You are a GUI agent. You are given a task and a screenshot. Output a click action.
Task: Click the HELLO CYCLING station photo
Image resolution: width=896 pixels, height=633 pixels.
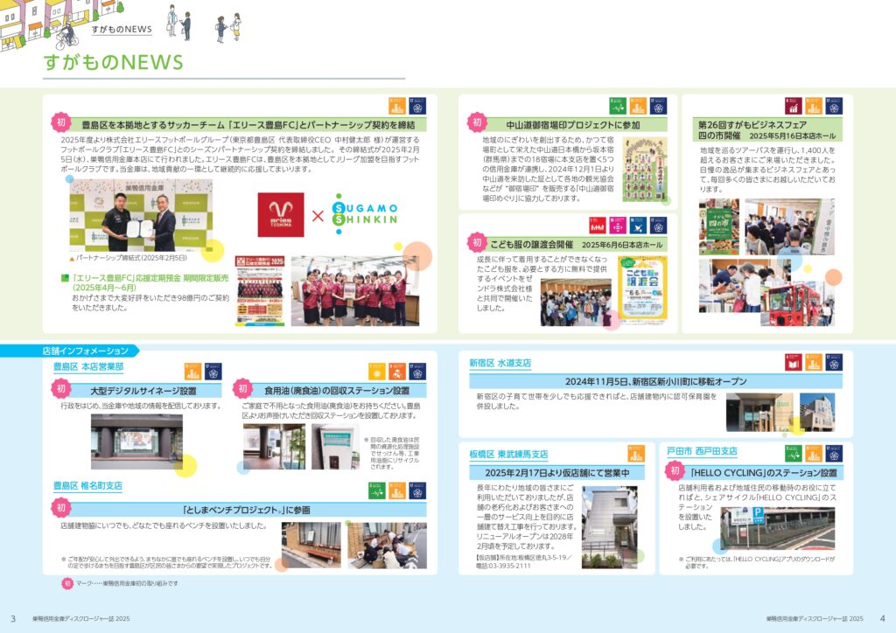[778, 529]
